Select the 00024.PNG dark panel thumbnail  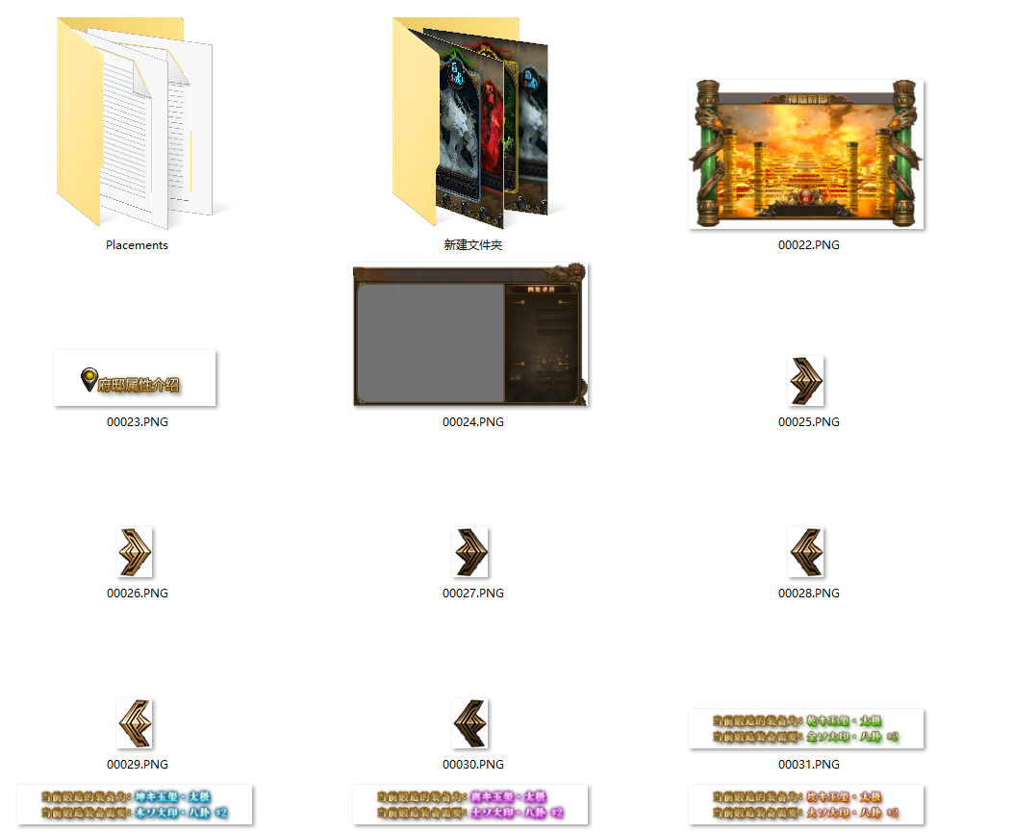pyautogui.click(x=470, y=336)
